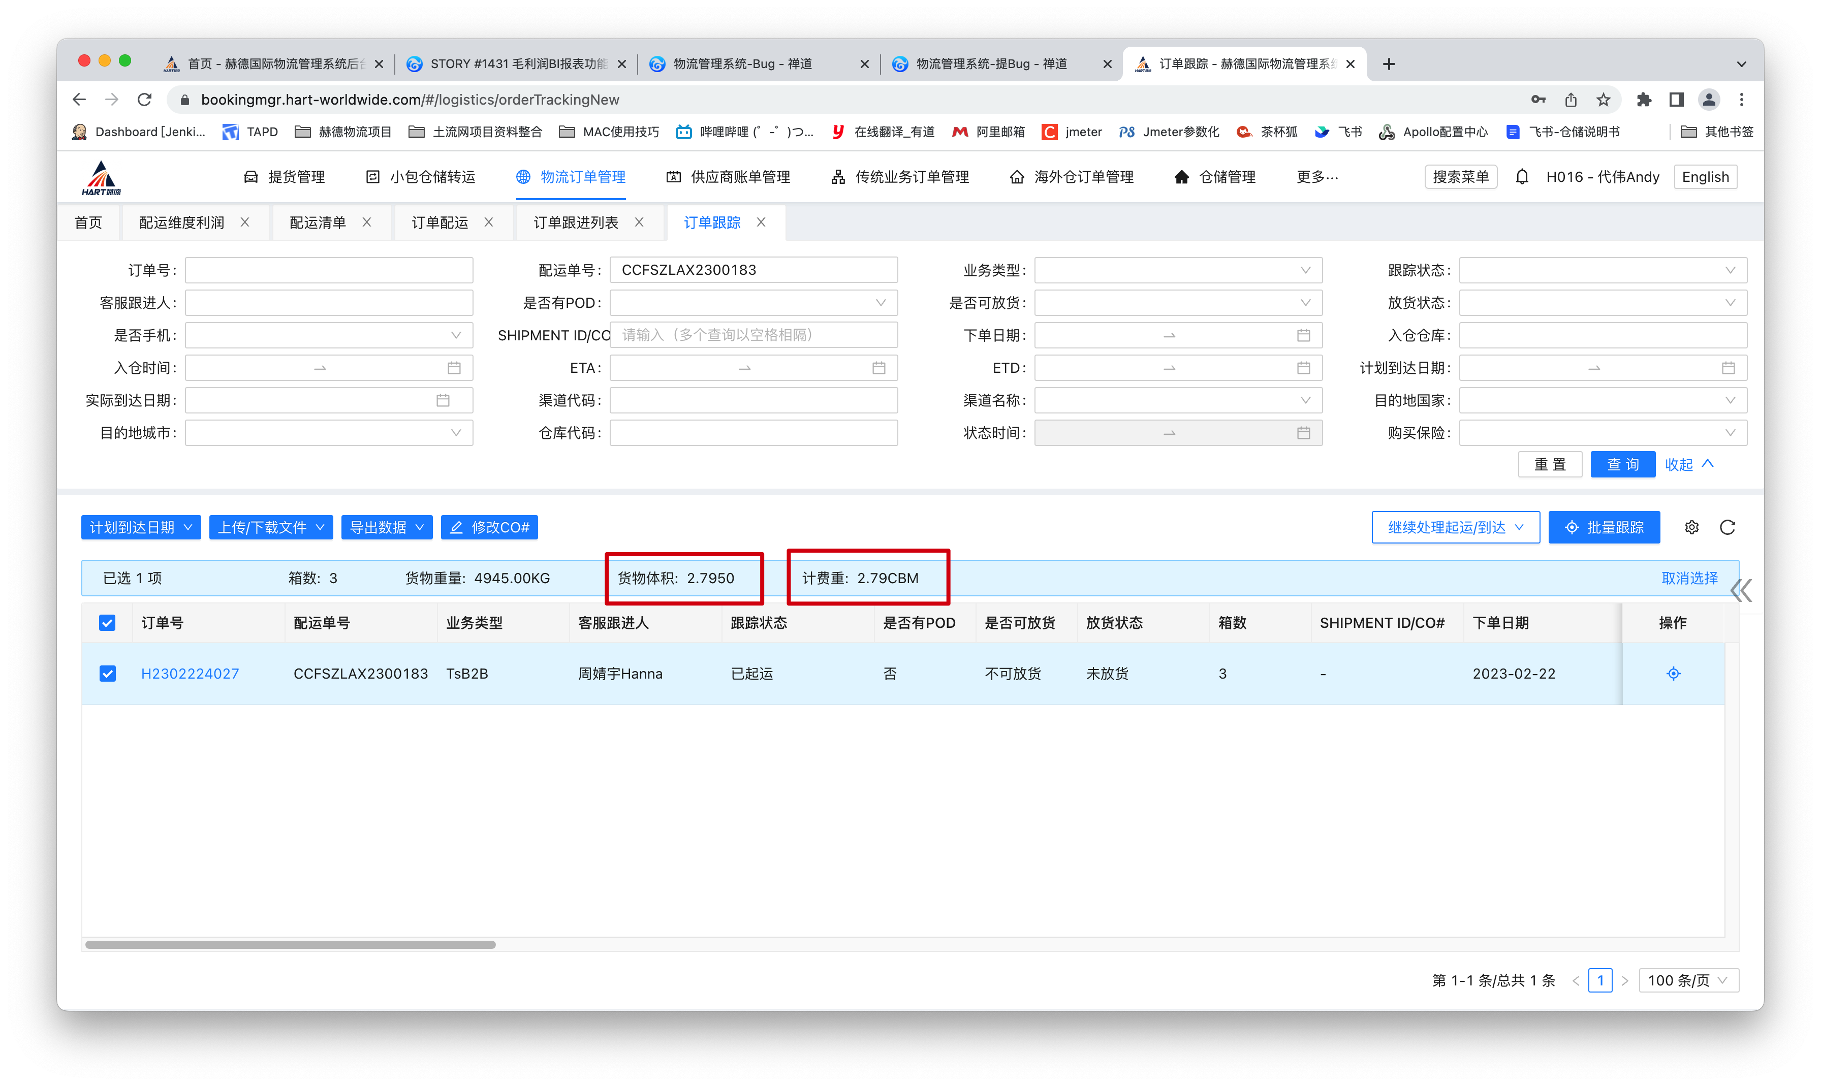1821x1086 pixels.
Task: Click the double-chevron collapse panel icon
Action: coord(1741,590)
